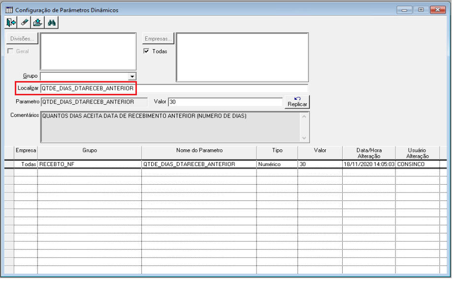This screenshot has width=455, height=283.
Task: Click the binoculars search toolbar icon
Action: coord(52,23)
